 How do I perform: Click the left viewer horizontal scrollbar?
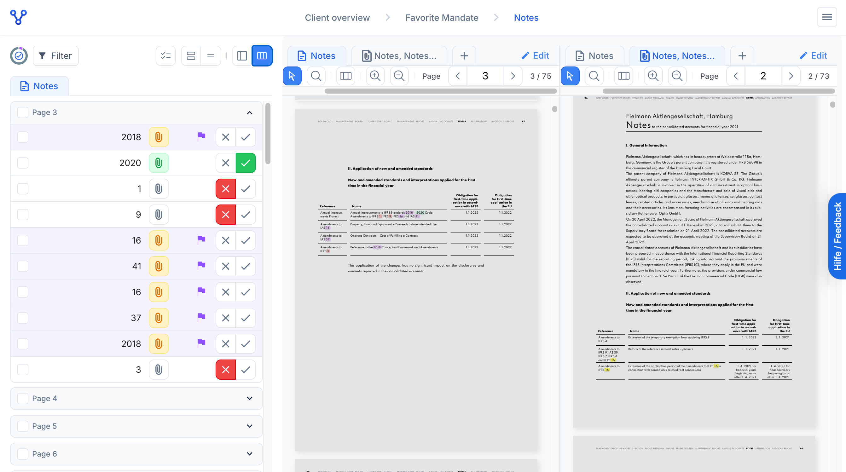(x=440, y=91)
